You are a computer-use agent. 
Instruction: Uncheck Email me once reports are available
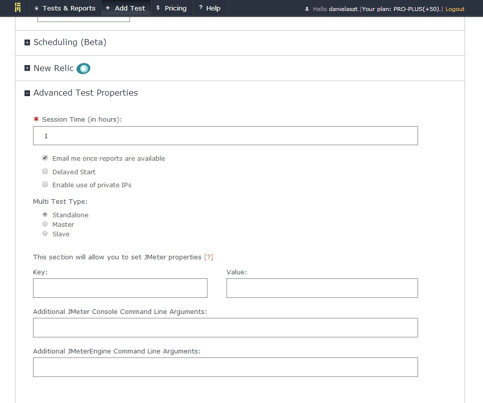45,158
